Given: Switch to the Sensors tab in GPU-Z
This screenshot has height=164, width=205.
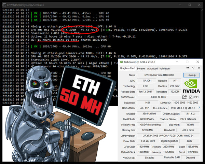Looking at the screenshot, I should pyautogui.click(x=141, y=69).
